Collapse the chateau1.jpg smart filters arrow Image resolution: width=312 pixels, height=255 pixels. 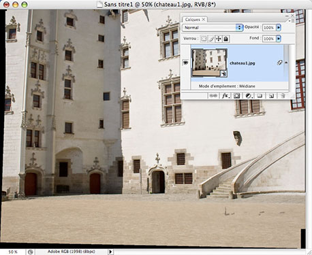(286, 63)
